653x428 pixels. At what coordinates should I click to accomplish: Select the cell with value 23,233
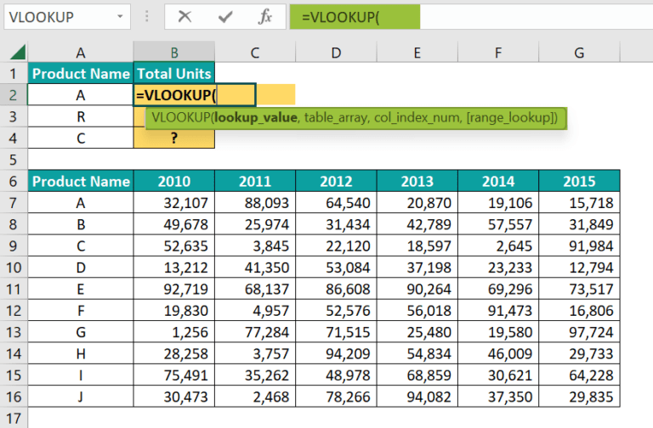pyautogui.click(x=498, y=267)
